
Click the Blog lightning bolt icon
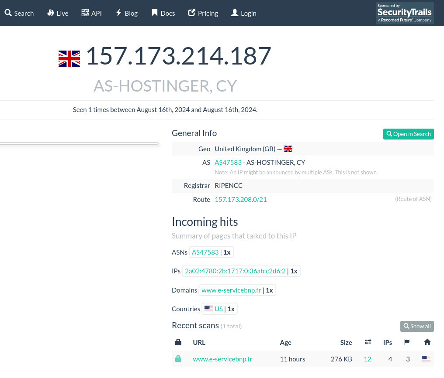(x=118, y=13)
